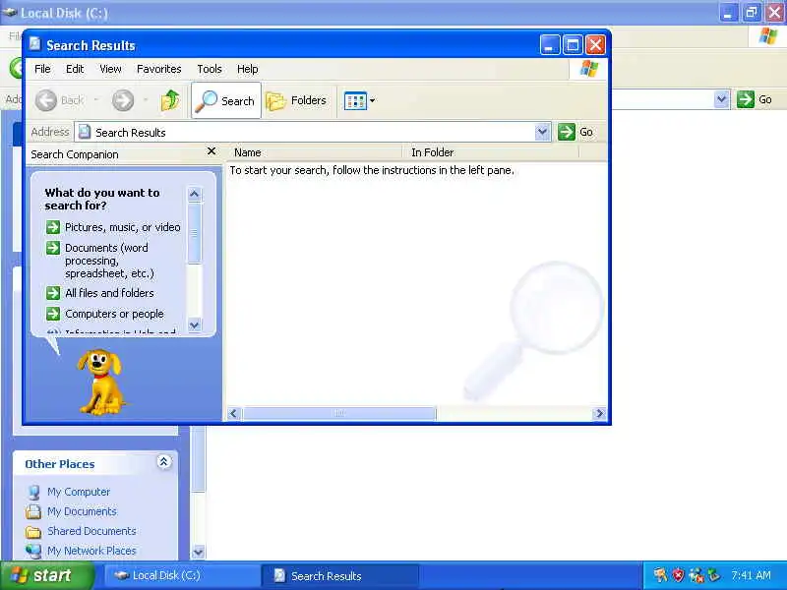This screenshot has height=590, width=787.
Task: Open My Documents in Other Places
Action: [82, 511]
